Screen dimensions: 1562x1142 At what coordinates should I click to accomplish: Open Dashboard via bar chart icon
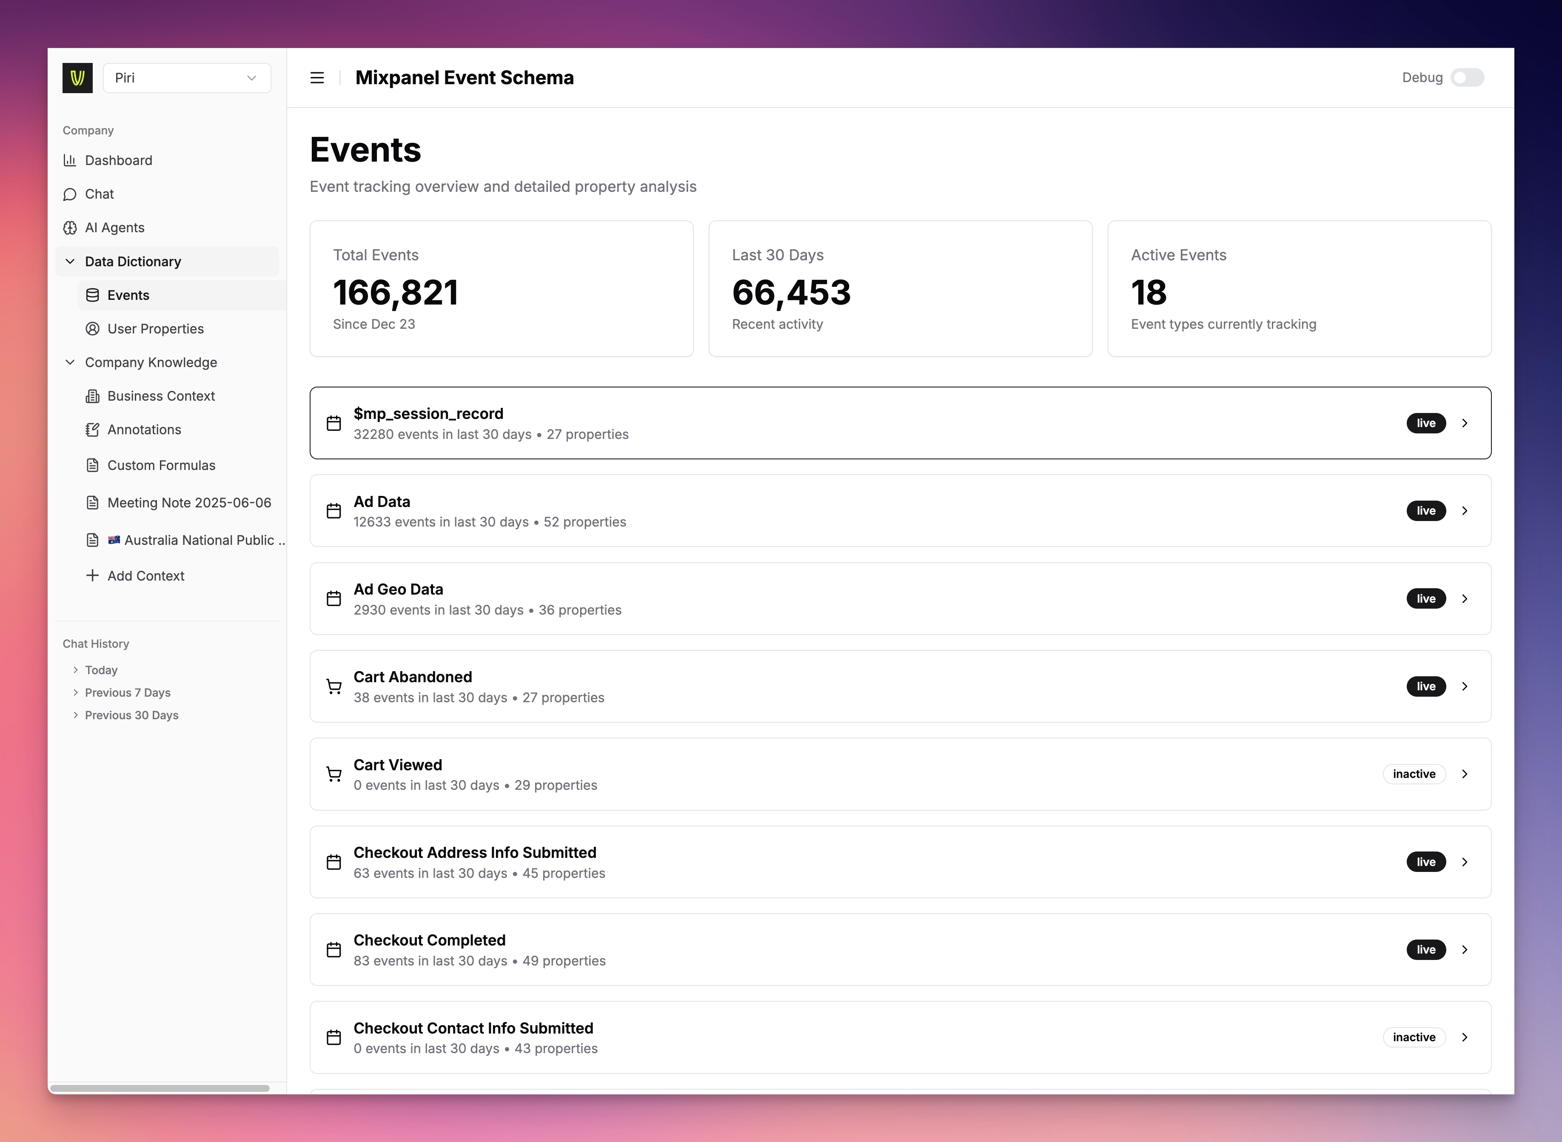click(x=70, y=160)
